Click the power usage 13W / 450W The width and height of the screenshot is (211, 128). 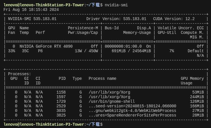click(86, 51)
